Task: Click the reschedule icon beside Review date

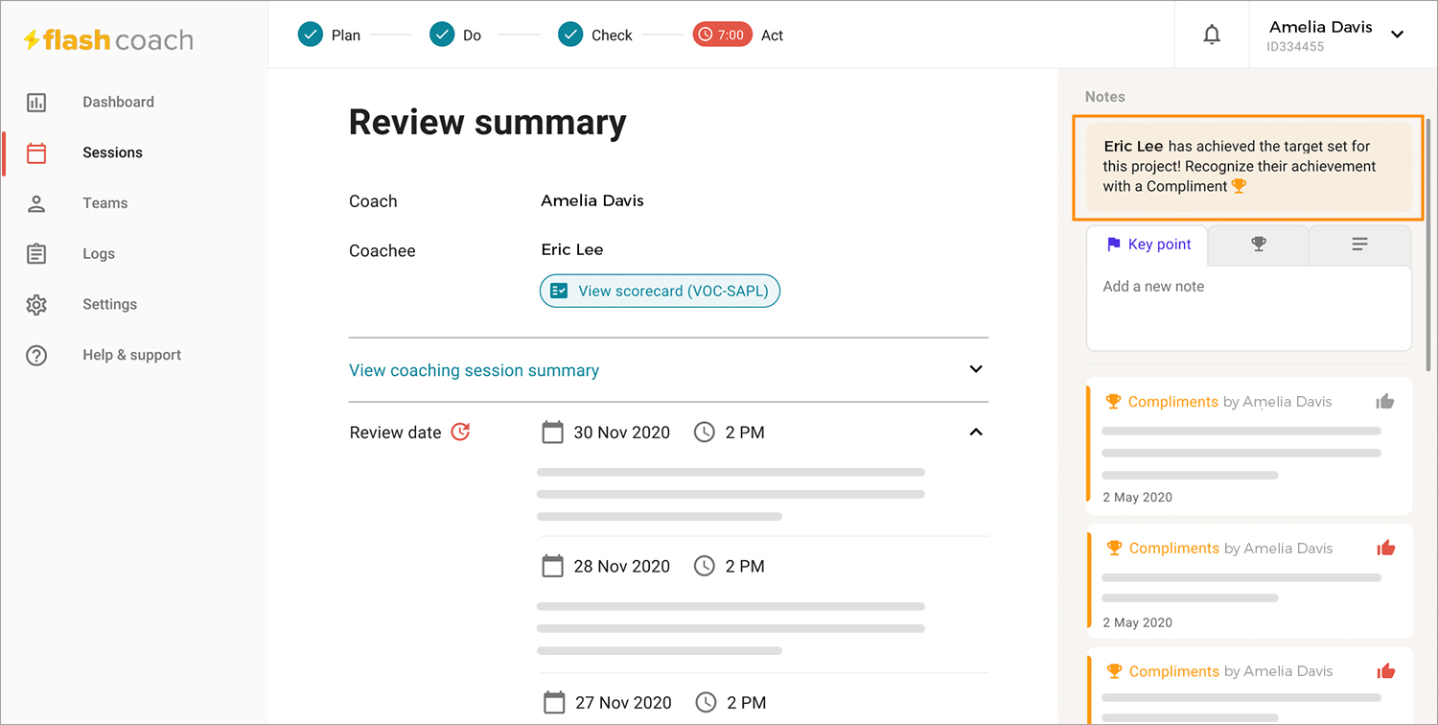Action: 460,432
